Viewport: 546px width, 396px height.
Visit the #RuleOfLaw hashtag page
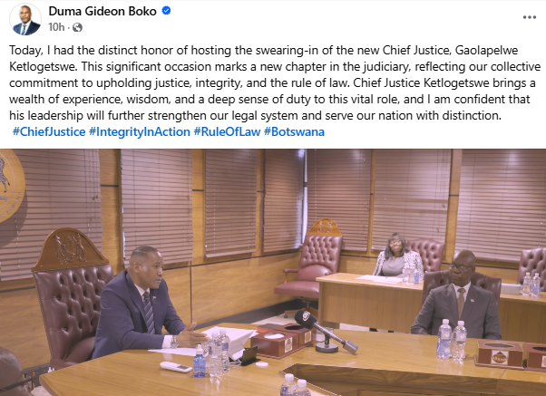[x=227, y=132]
